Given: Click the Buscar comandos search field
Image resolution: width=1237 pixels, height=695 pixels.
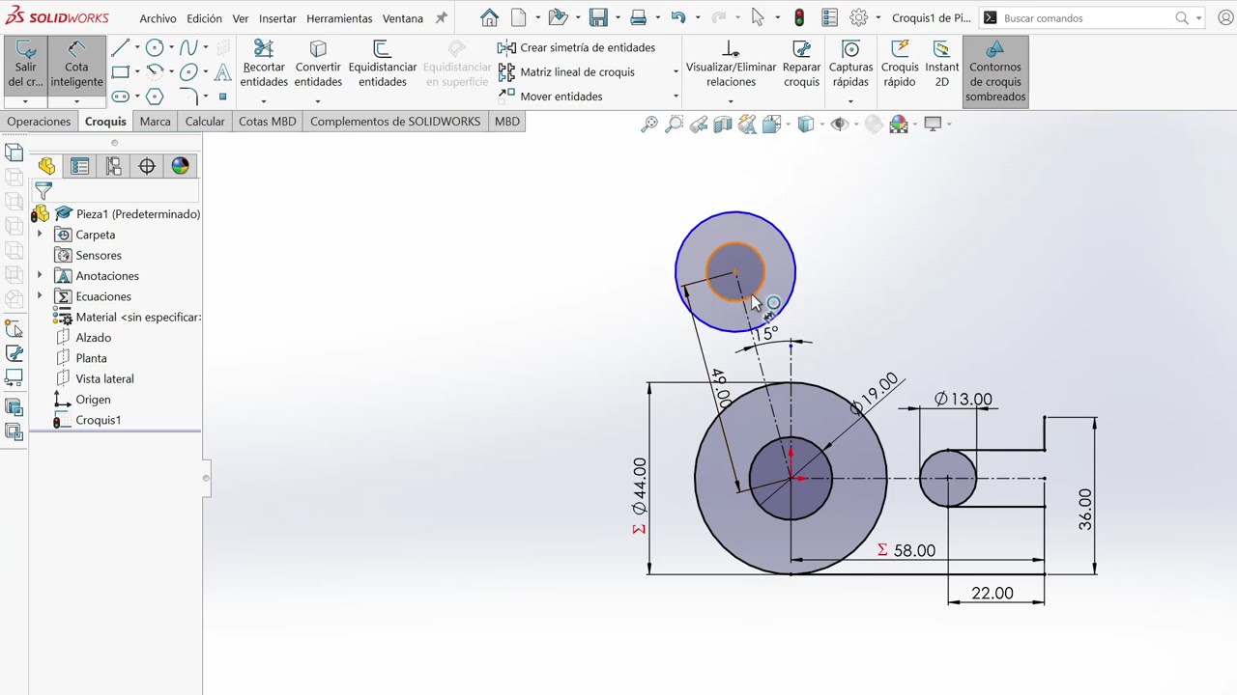Looking at the screenshot, I should 1086,17.
